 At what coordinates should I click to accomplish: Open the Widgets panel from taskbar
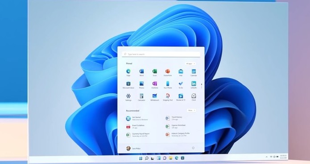click(x=158, y=158)
